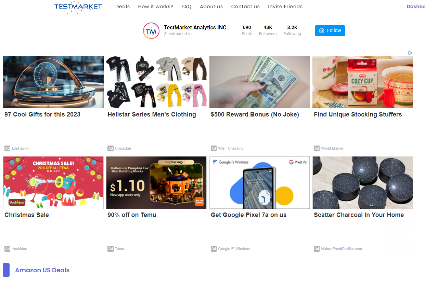Go to the Dashboard link
Screen dimensions: 425x288
(416, 6)
